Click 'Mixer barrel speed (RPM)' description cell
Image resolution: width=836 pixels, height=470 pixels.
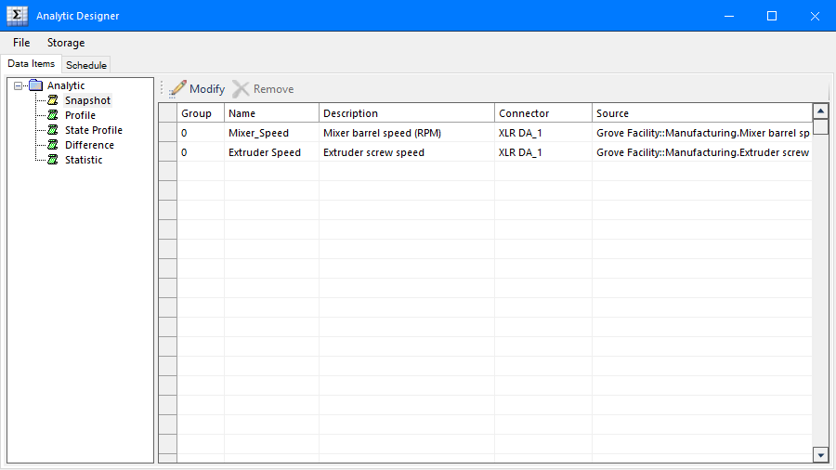[407, 133]
